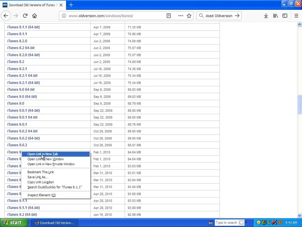302x227 pixels.
Task: Click the Safely Remove Hardware tray icon
Action: (x=269, y=223)
